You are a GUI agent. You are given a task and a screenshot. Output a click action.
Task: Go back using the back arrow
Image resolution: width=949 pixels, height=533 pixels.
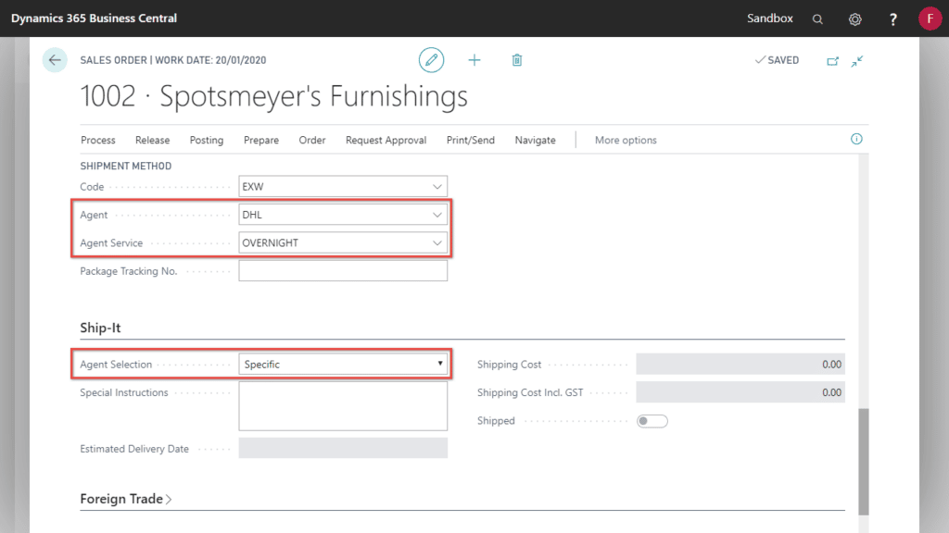coord(54,59)
